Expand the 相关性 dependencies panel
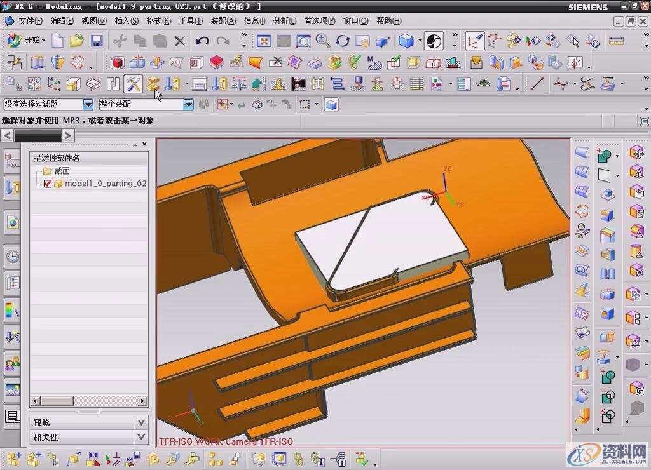The image size is (651, 470). click(x=141, y=437)
